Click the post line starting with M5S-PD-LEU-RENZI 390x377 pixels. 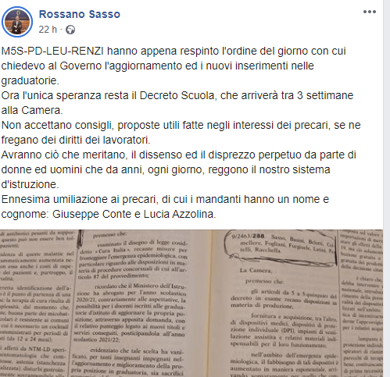pos(174,51)
